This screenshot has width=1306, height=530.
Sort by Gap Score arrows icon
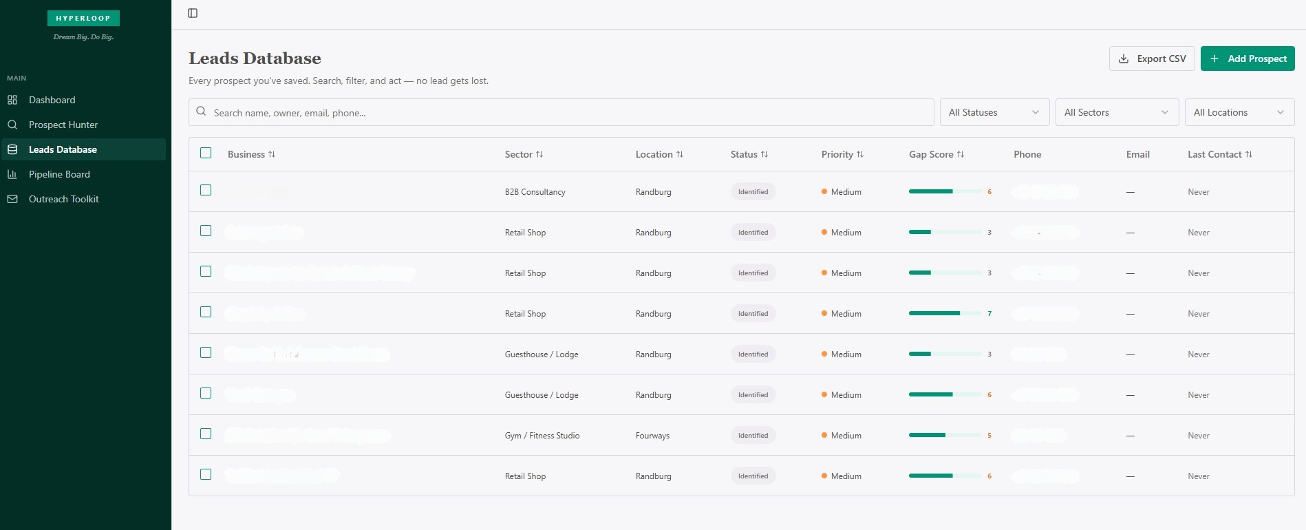pos(961,154)
